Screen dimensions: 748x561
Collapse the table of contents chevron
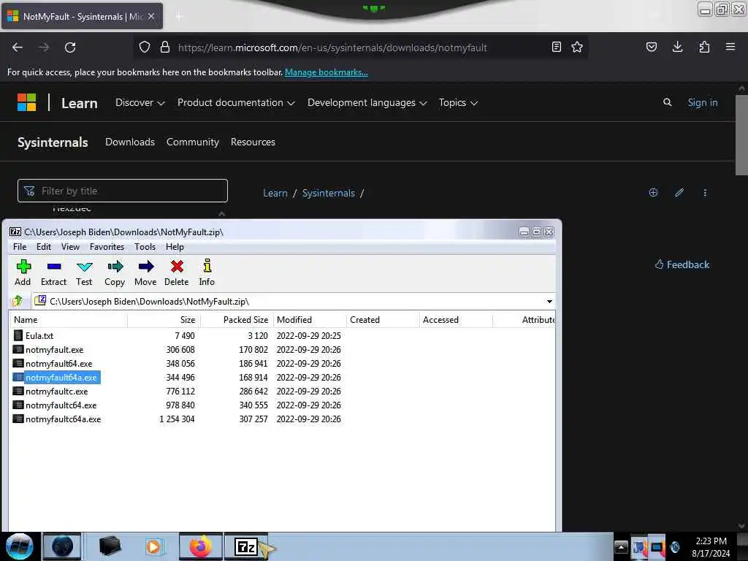click(x=221, y=213)
